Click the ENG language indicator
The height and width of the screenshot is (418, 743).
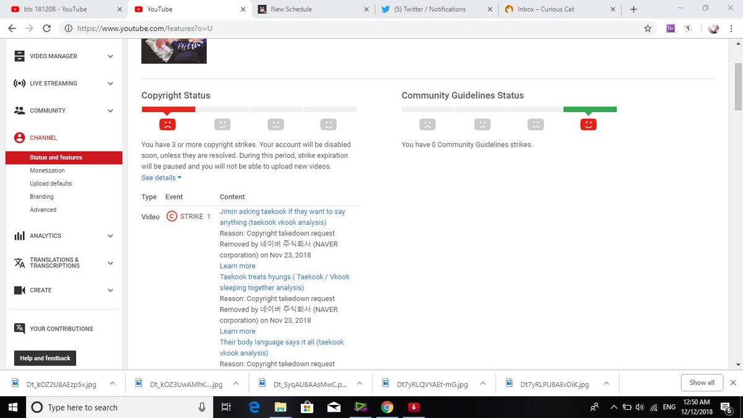tap(669, 407)
